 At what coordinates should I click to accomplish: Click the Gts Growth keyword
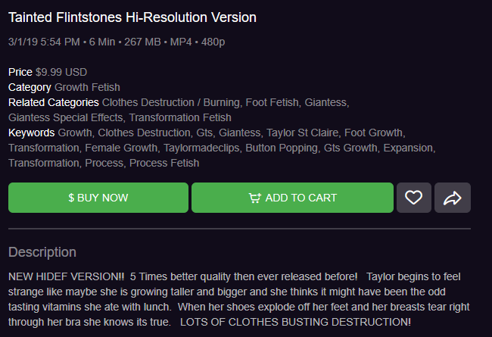click(x=350, y=148)
